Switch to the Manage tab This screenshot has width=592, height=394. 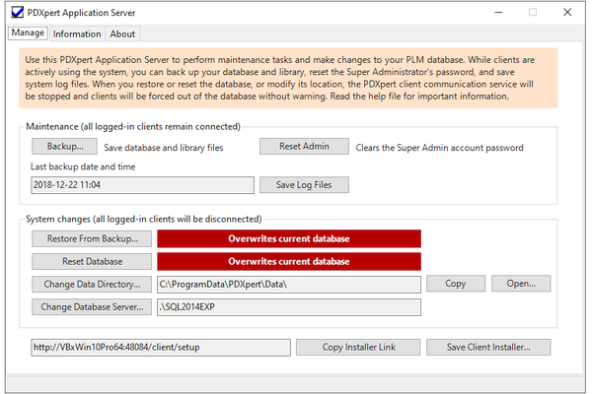point(28,33)
